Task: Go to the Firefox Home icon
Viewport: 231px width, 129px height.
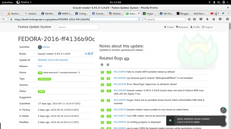Action: pyautogui.click(x=214, y=19)
